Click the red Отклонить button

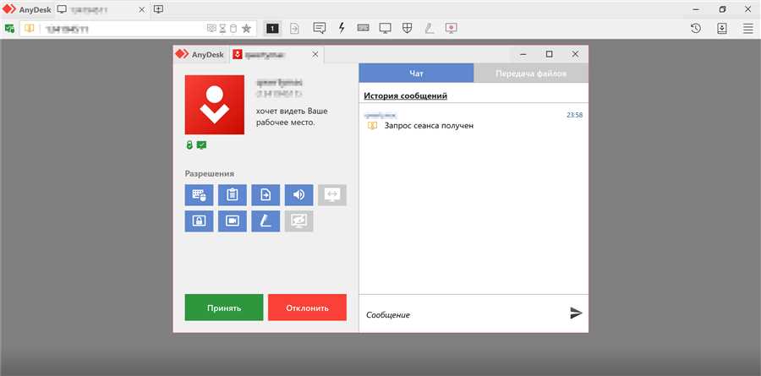pyautogui.click(x=307, y=308)
